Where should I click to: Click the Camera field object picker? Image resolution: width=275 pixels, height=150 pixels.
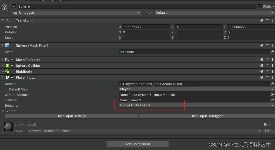point(272,100)
